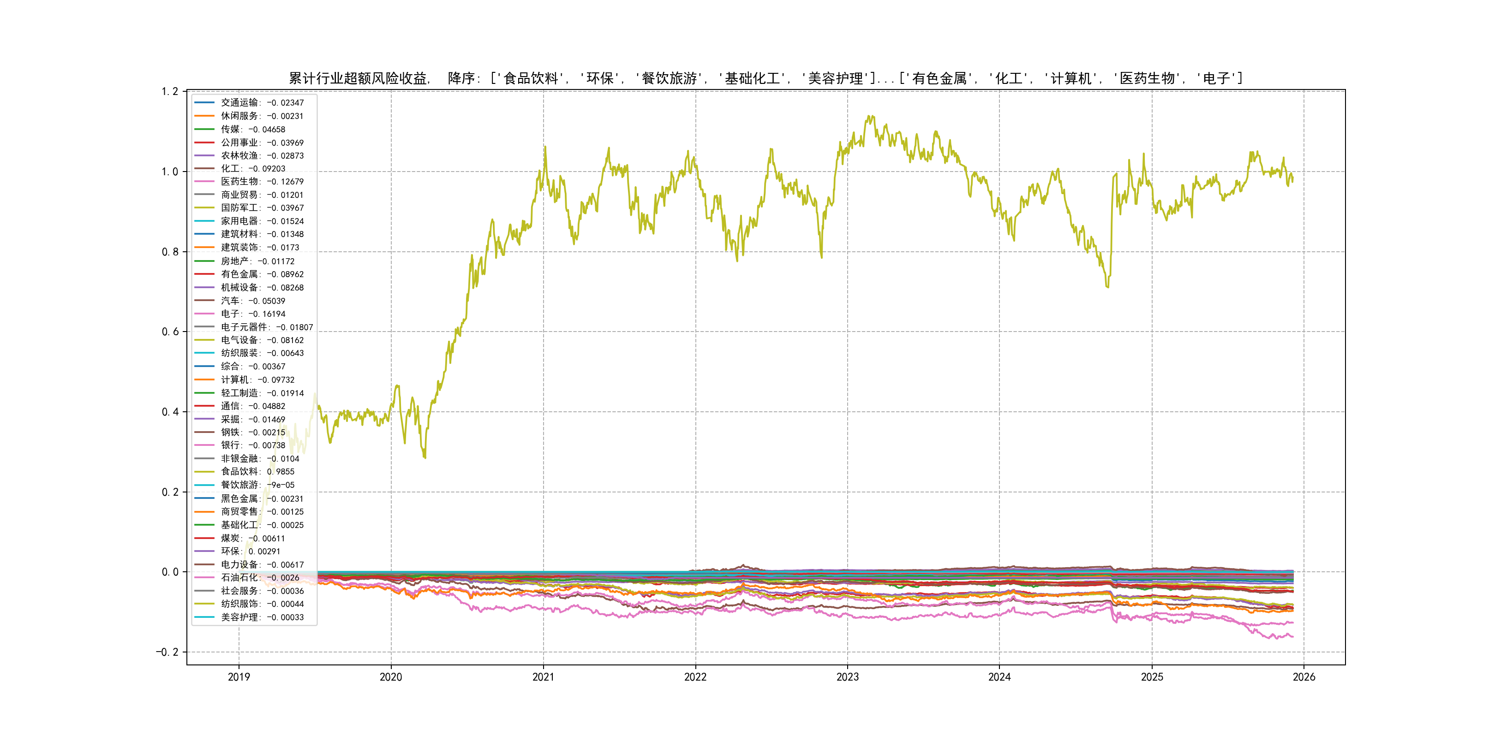Click the 2023 x-axis tick label
Viewport: 1495px width, 747px height.
pos(847,677)
